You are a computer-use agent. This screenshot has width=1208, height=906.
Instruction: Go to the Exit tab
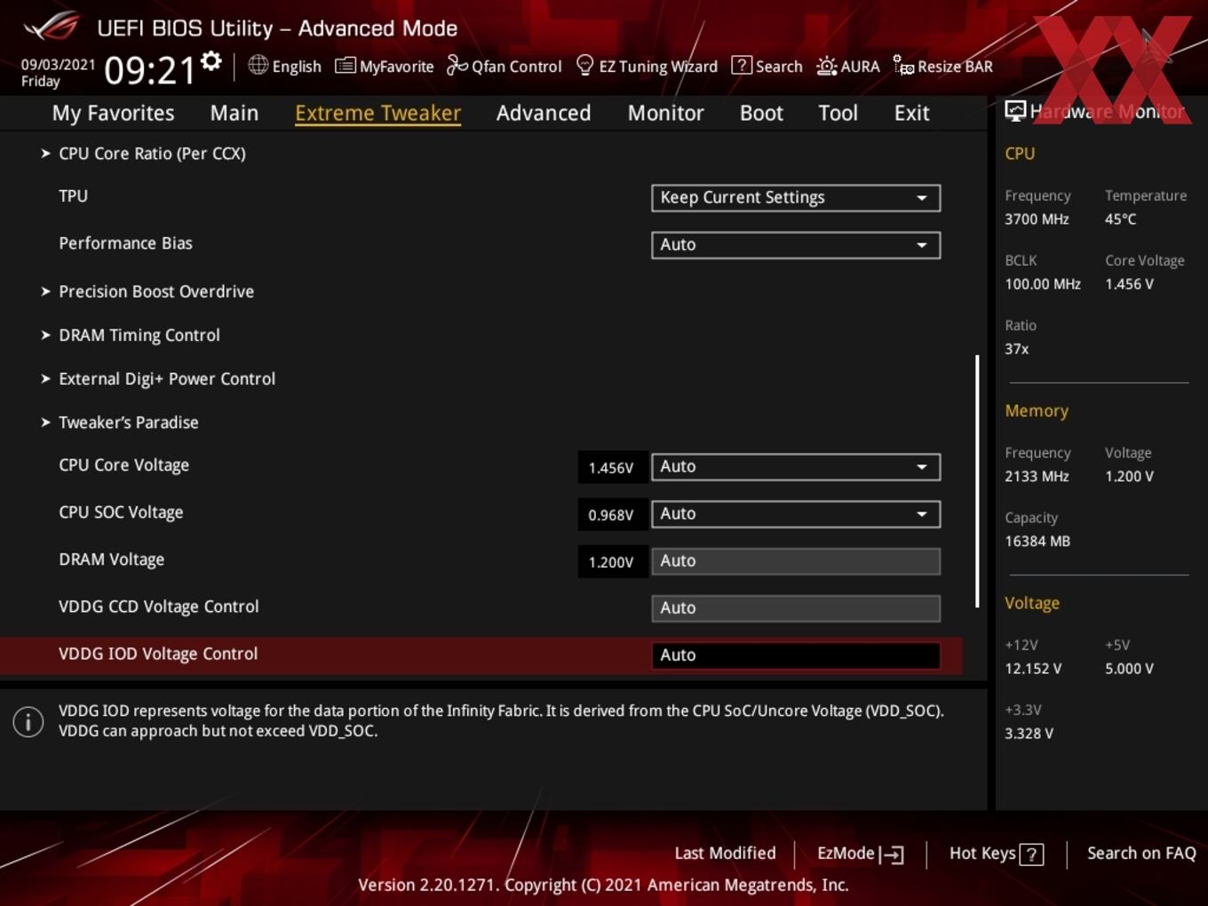911,113
